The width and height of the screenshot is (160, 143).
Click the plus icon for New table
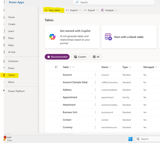tap(46, 10)
